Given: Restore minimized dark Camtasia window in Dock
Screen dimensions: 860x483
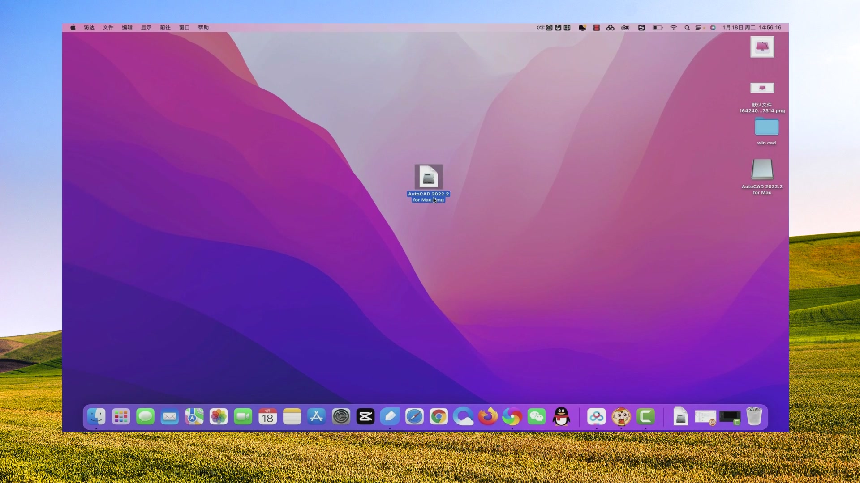Looking at the screenshot, I should (x=730, y=417).
